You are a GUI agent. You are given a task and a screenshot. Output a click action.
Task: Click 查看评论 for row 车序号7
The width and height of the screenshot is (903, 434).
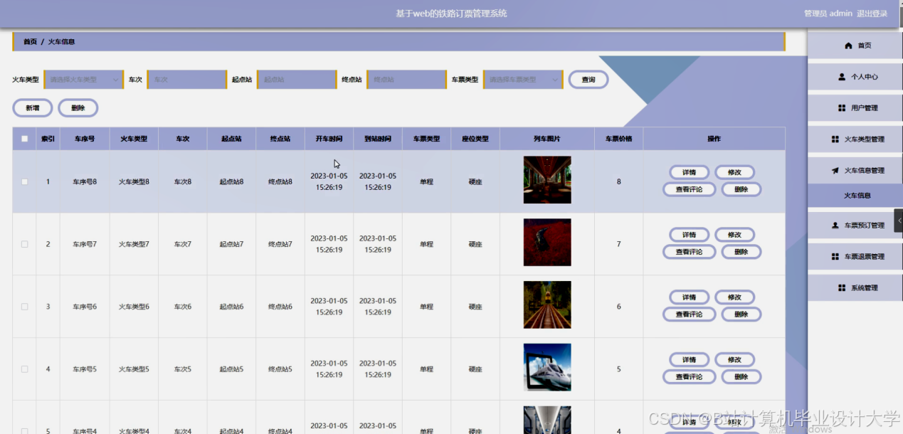(x=689, y=252)
